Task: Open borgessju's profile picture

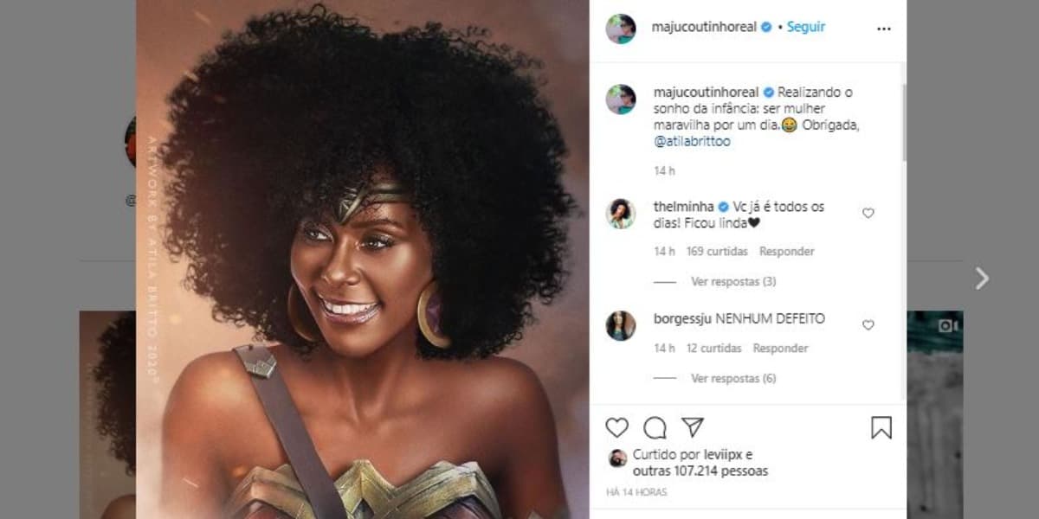Action: pos(621,325)
